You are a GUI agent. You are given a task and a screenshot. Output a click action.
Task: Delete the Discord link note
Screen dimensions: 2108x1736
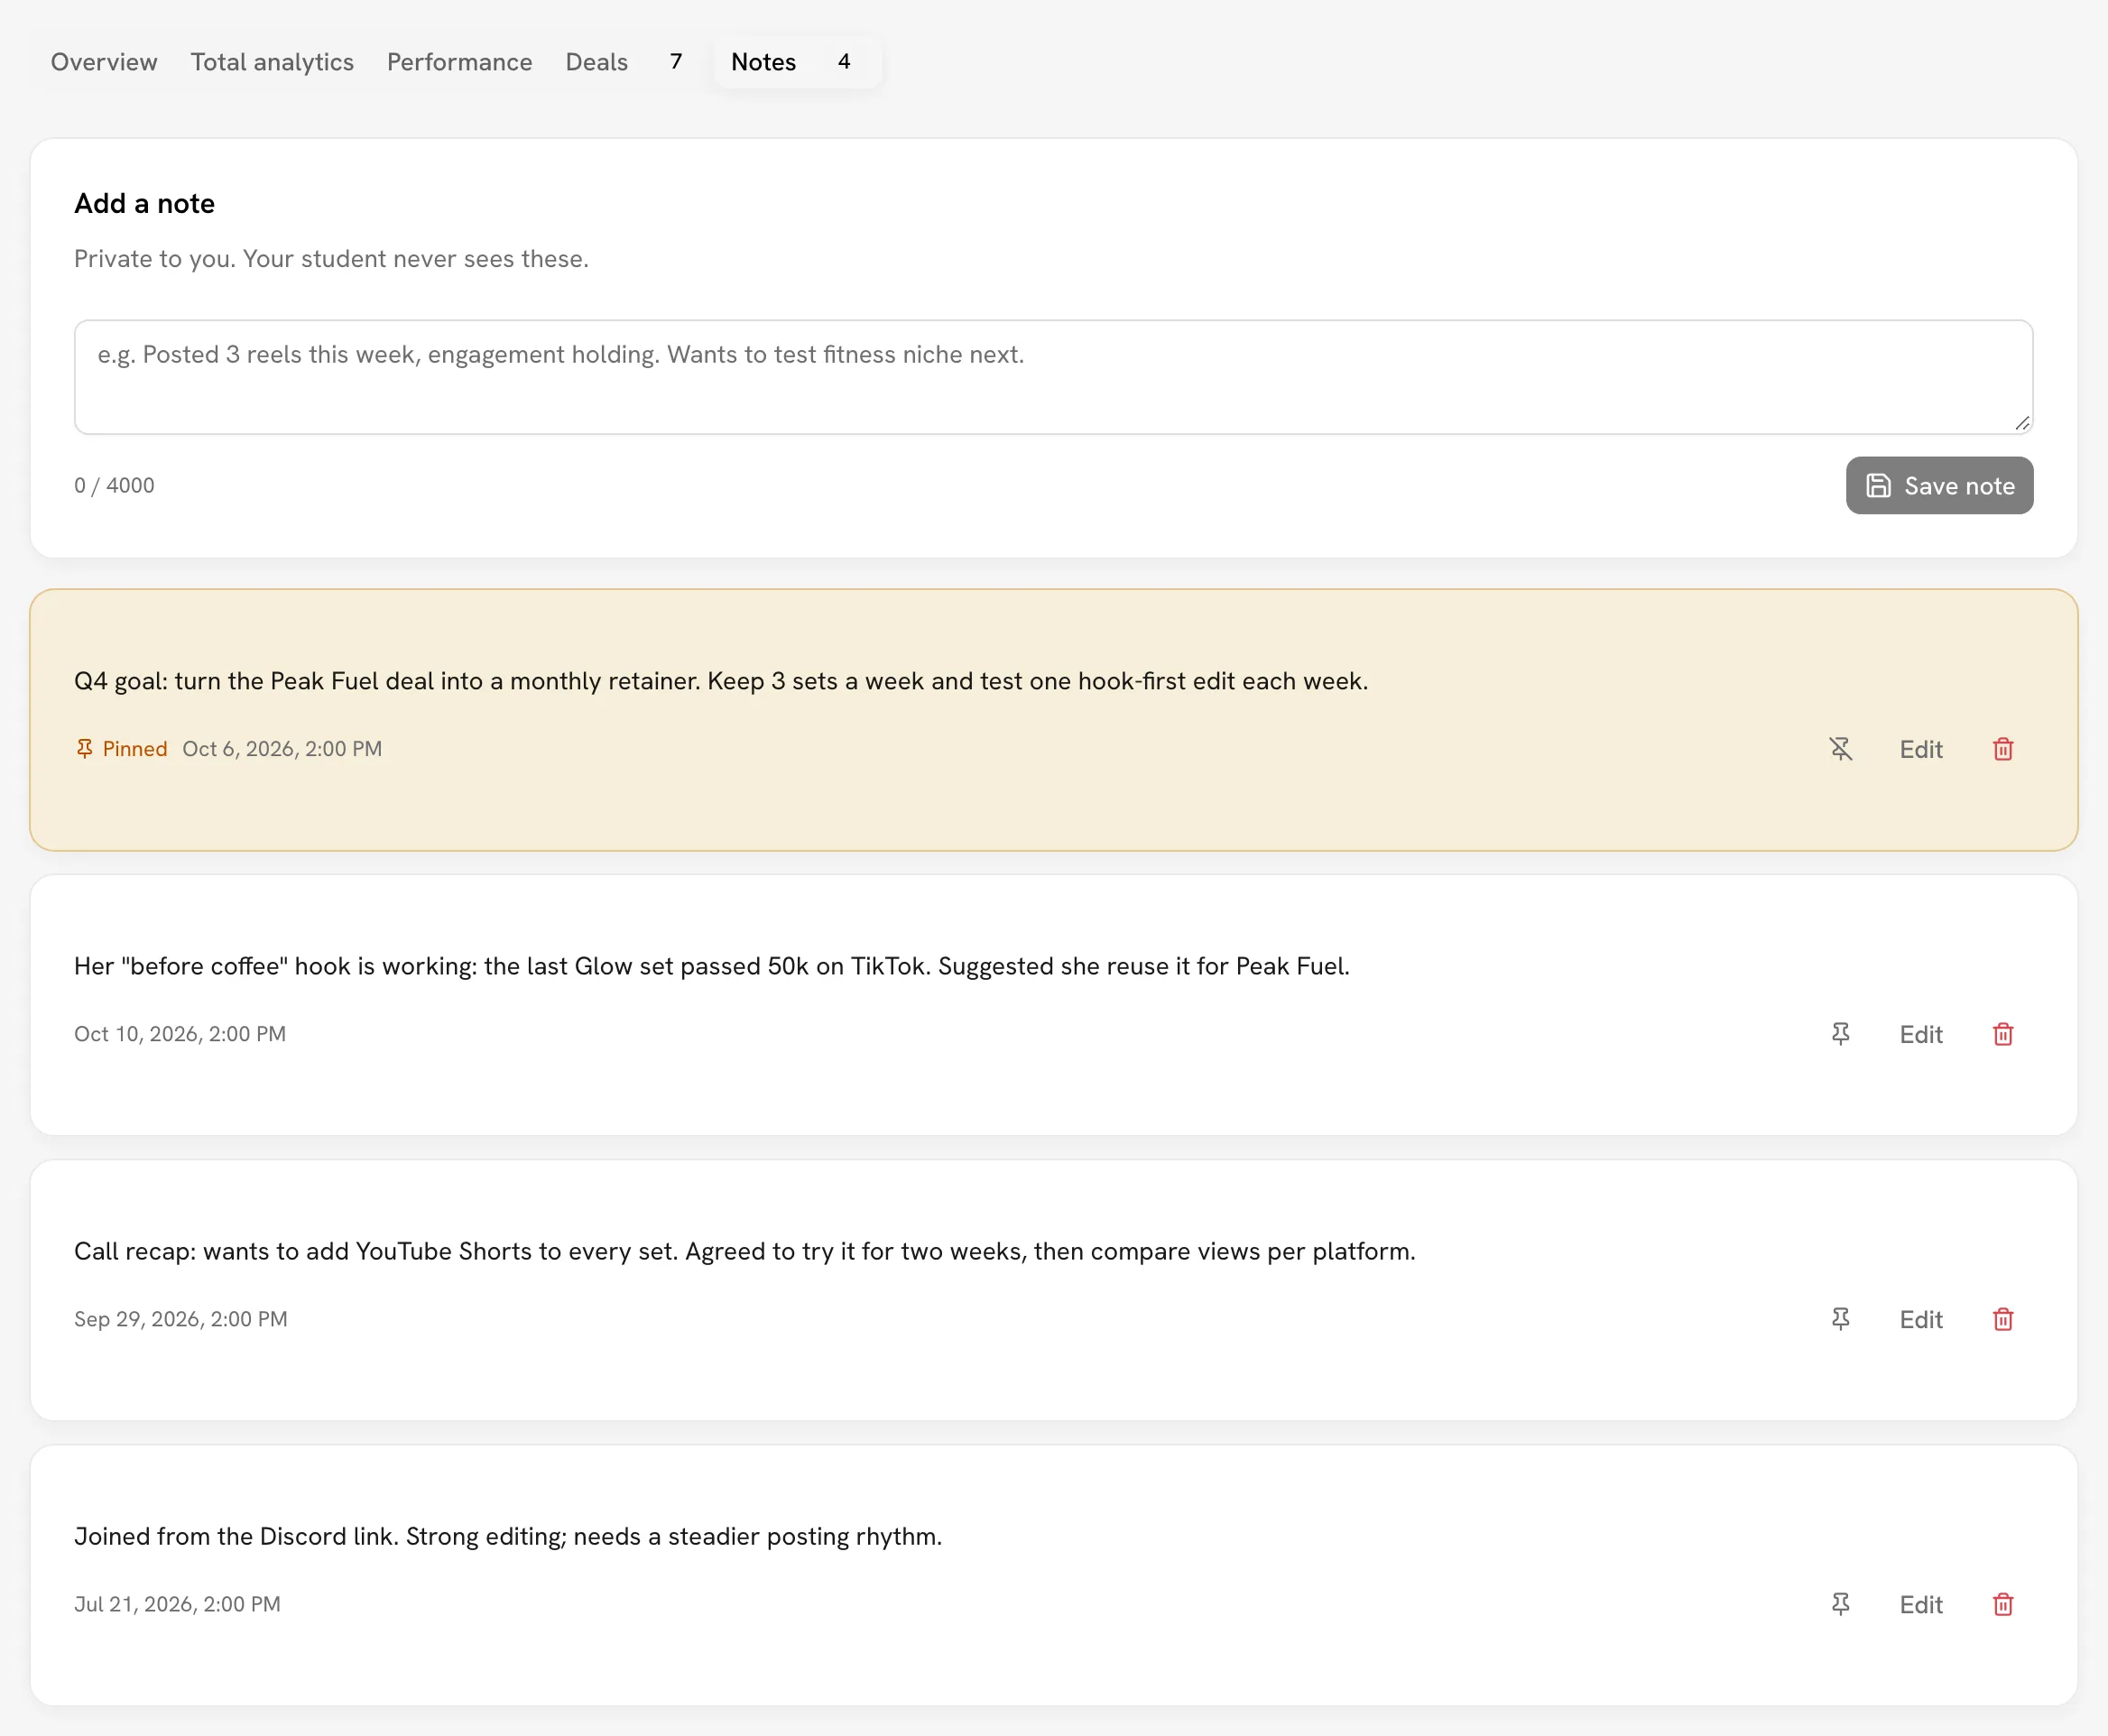pos(2002,1604)
